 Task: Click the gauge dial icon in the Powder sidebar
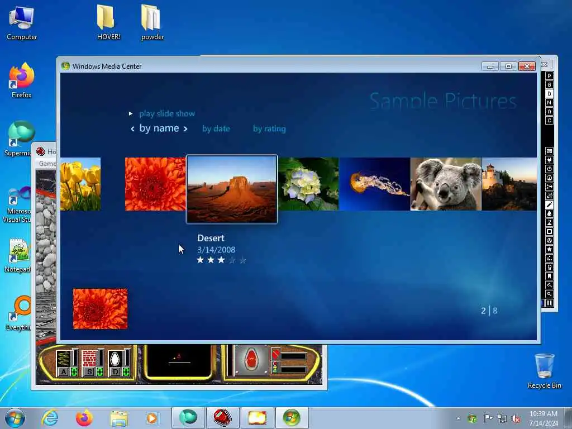point(549,178)
